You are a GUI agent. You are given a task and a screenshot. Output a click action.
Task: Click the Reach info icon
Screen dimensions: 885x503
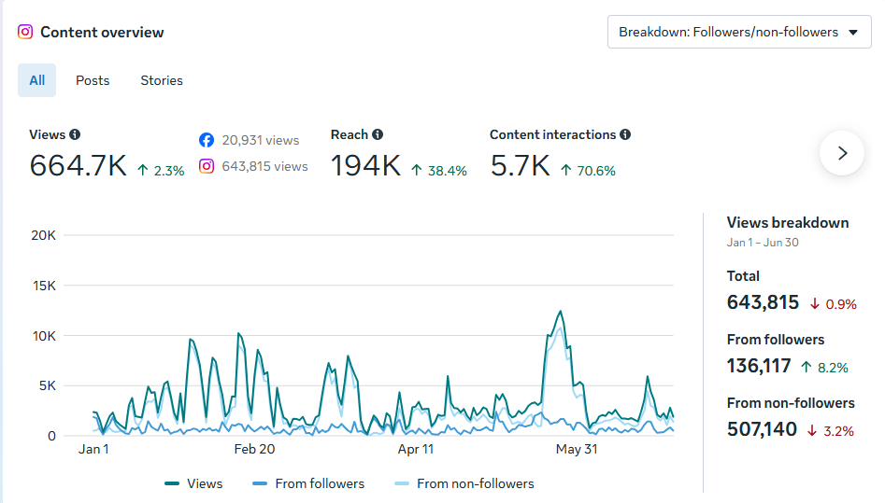click(x=378, y=134)
